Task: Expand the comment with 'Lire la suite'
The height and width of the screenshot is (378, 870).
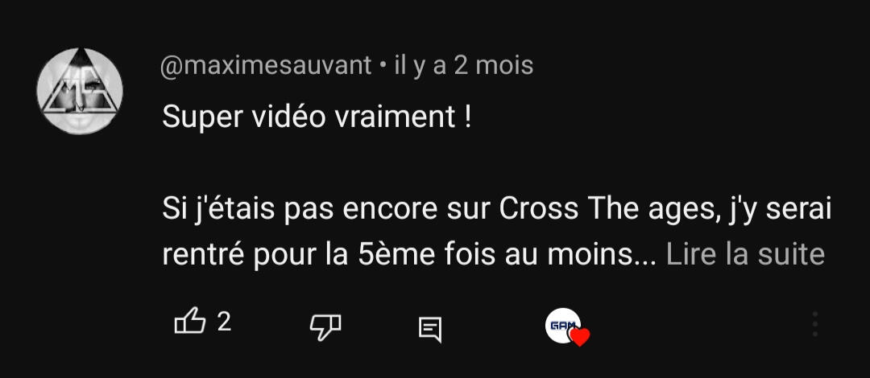Action: pyautogui.click(x=745, y=254)
